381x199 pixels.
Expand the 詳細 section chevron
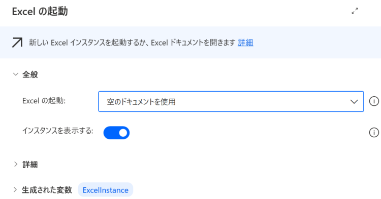(16, 165)
